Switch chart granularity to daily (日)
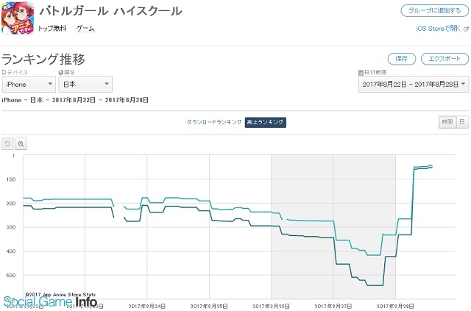 click(x=462, y=122)
